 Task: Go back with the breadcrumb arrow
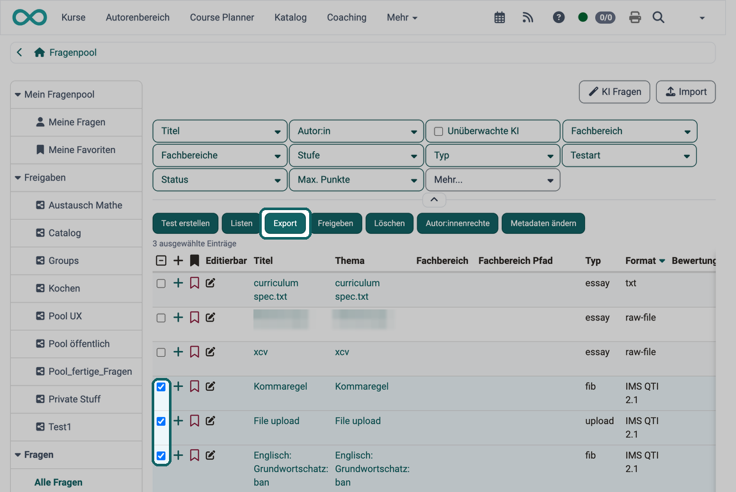click(x=19, y=52)
